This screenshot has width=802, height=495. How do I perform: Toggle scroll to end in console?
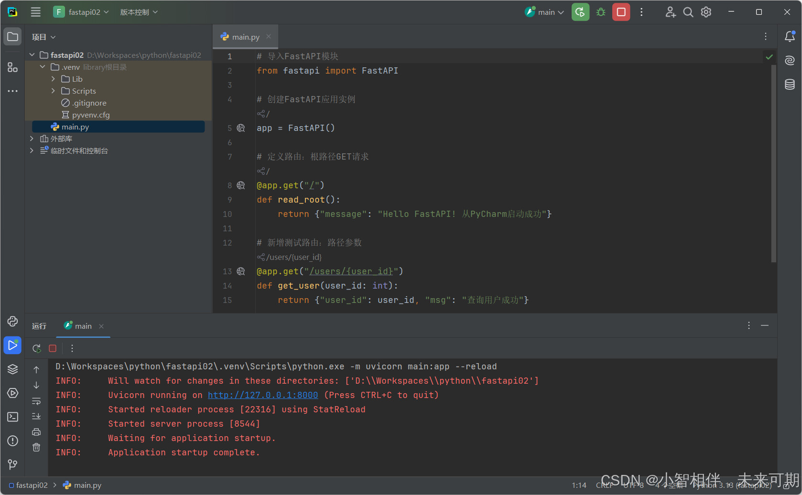pyautogui.click(x=36, y=416)
